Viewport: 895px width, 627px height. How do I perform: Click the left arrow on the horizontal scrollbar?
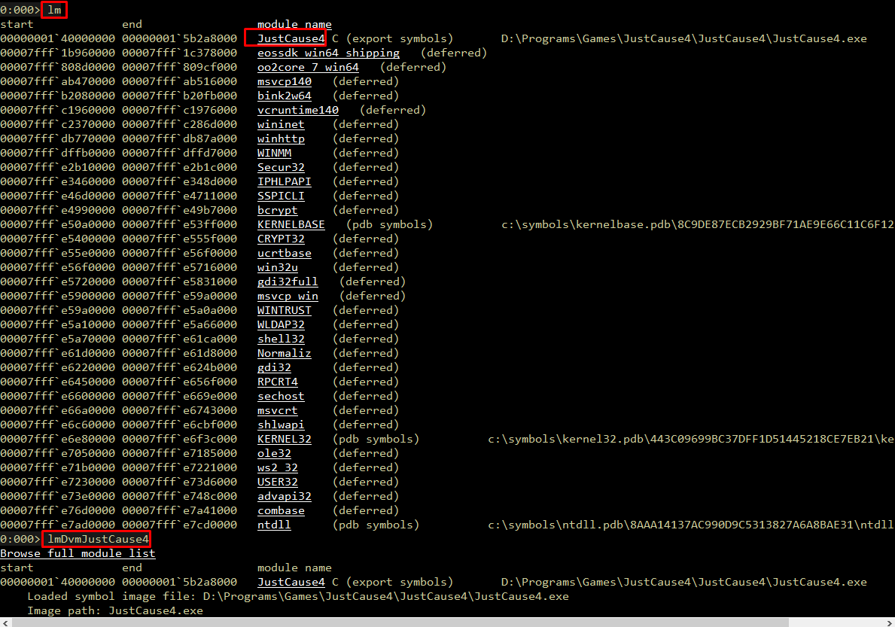pos(6,622)
